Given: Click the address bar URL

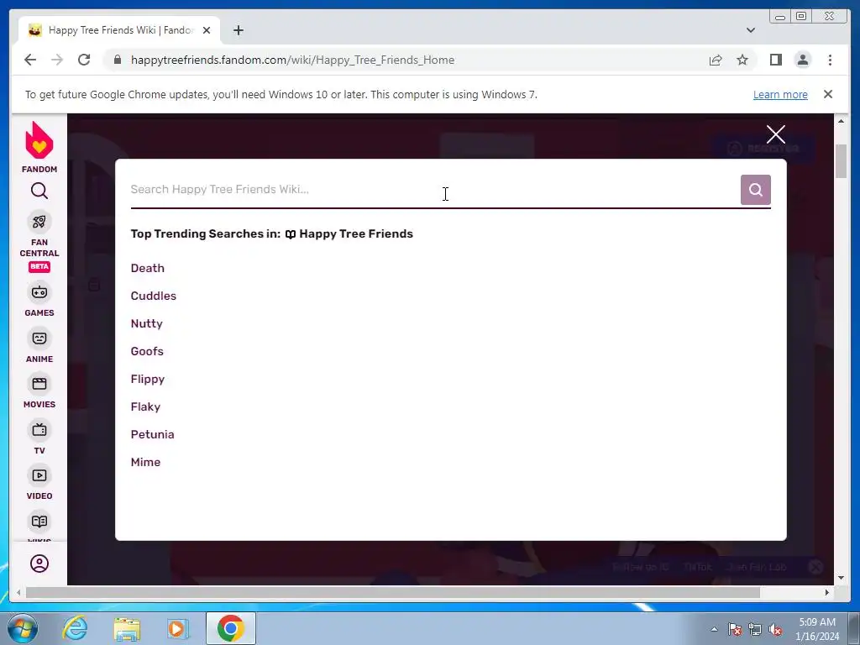Looking at the screenshot, I should pos(292,60).
